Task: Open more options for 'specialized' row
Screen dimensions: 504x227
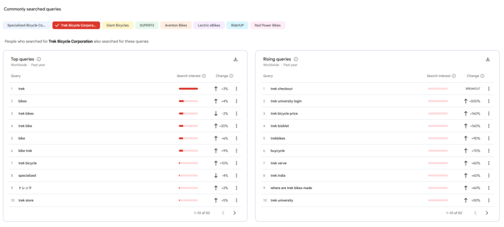Action: (x=236, y=175)
